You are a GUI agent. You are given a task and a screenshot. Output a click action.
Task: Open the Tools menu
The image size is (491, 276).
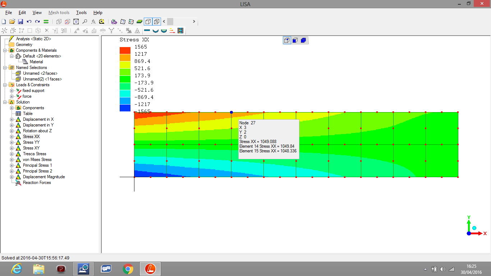point(81,13)
